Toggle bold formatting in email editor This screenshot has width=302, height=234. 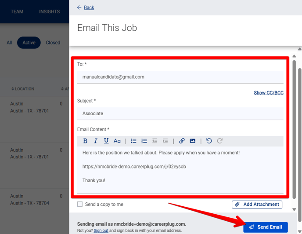(85, 141)
